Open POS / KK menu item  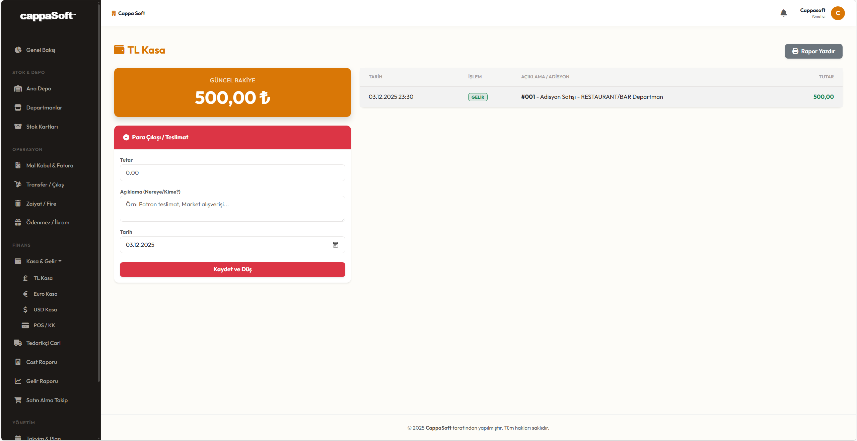coord(44,325)
